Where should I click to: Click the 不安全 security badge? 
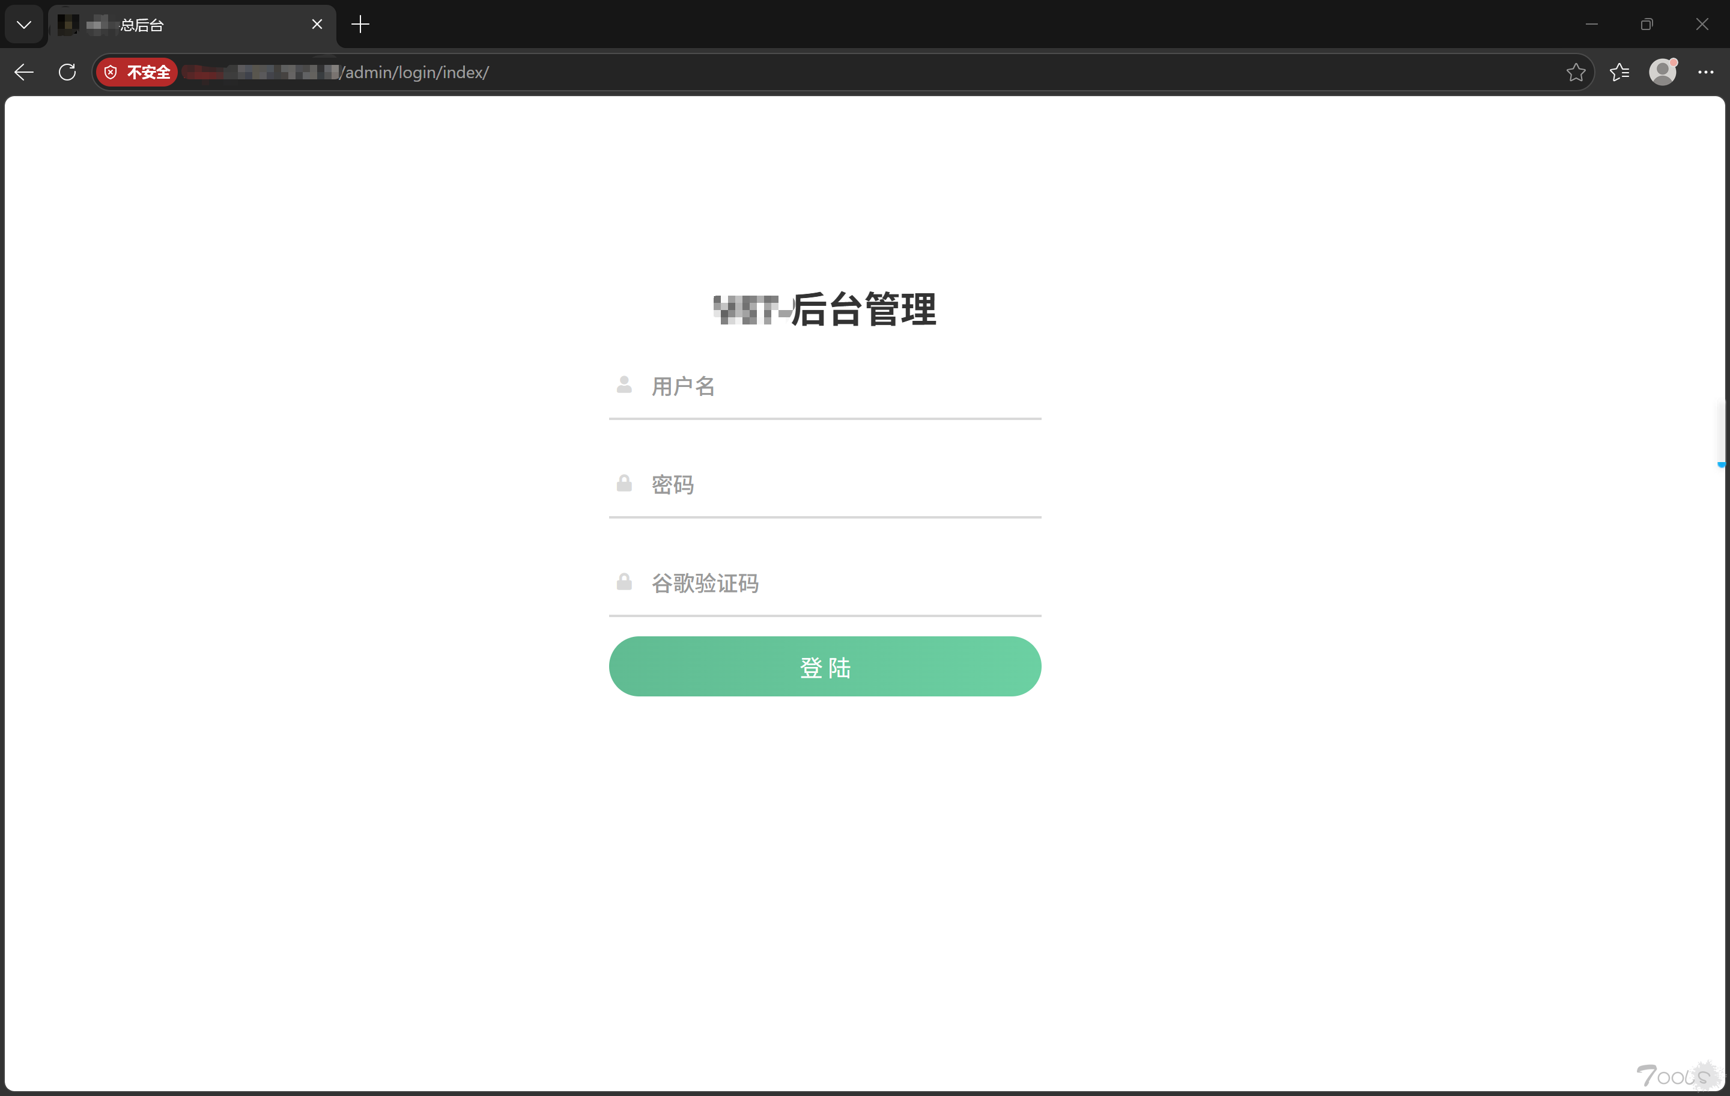pyautogui.click(x=137, y=72)
